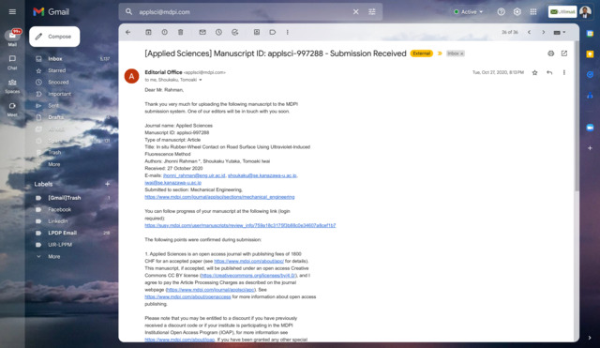Go back to the message list arrow
The height and width of the screenshot is (348, 600).
128,33
